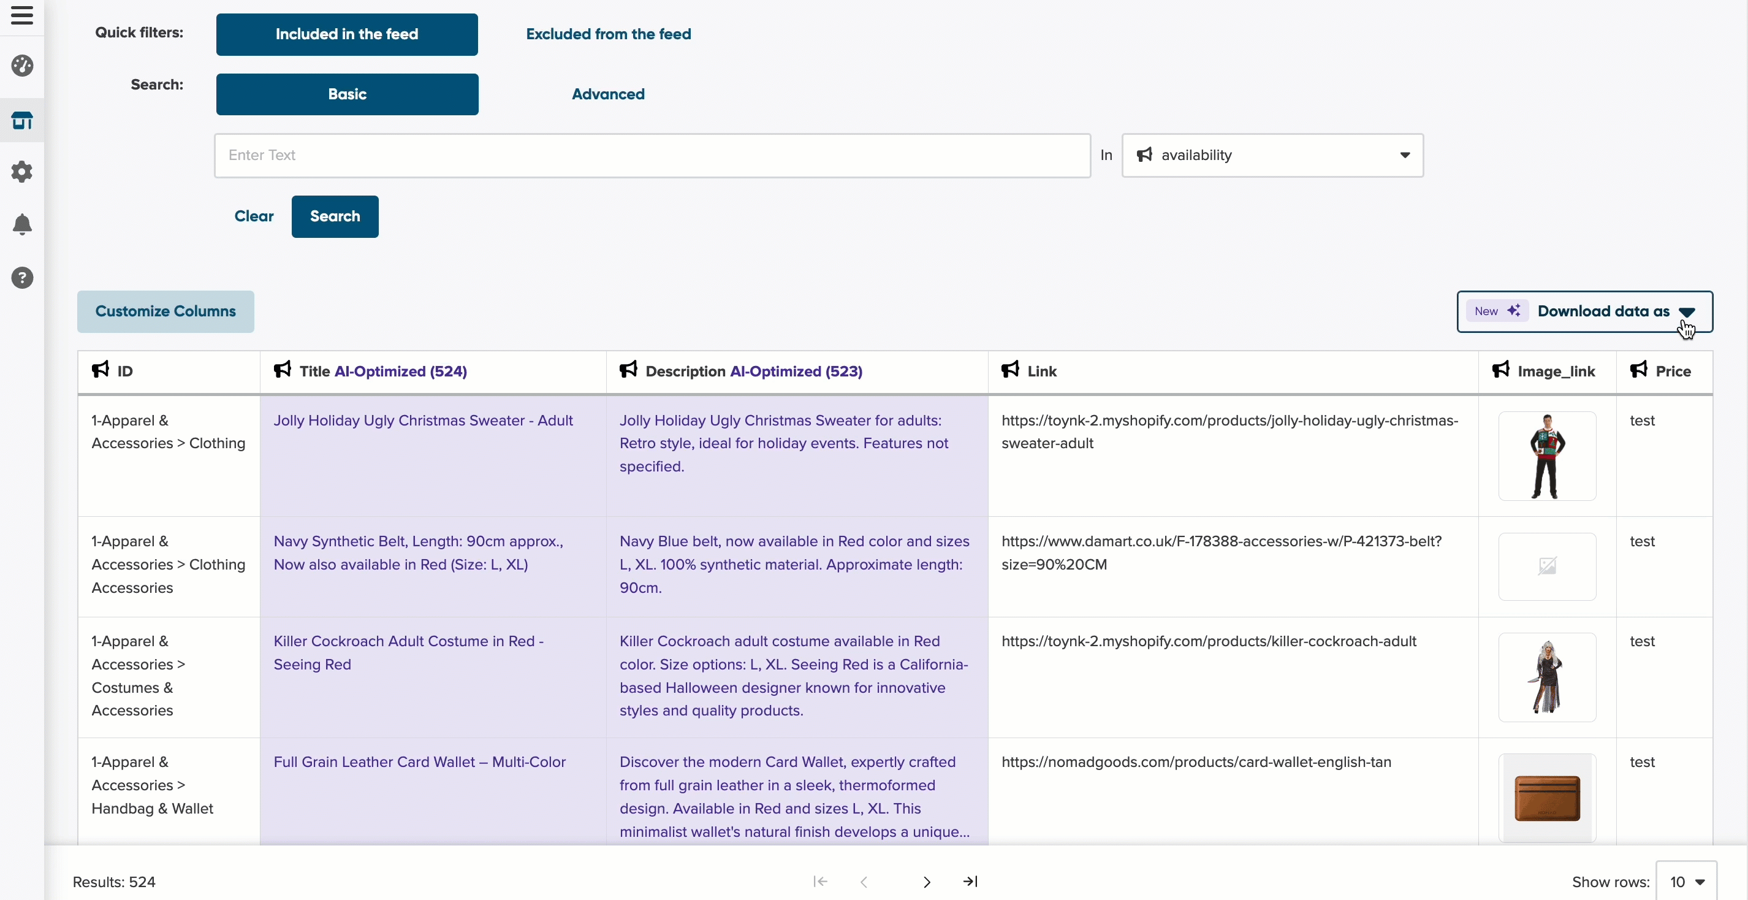Jump to last page arrow
1748x900 pixels.
970,881
